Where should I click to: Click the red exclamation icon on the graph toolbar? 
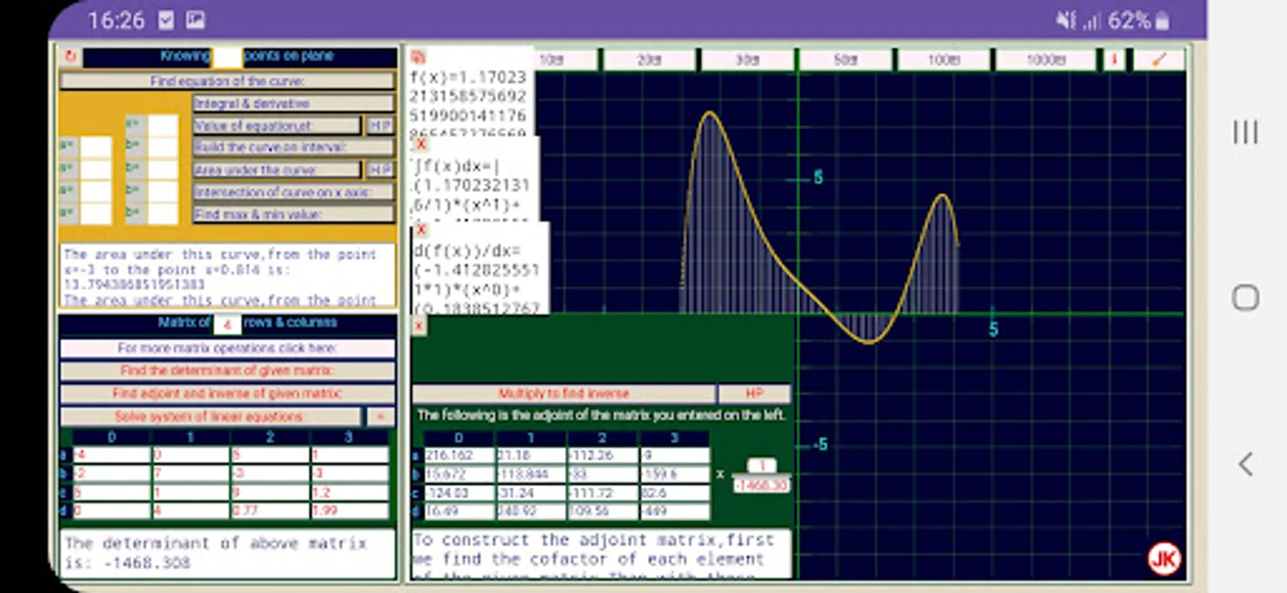1115,59
